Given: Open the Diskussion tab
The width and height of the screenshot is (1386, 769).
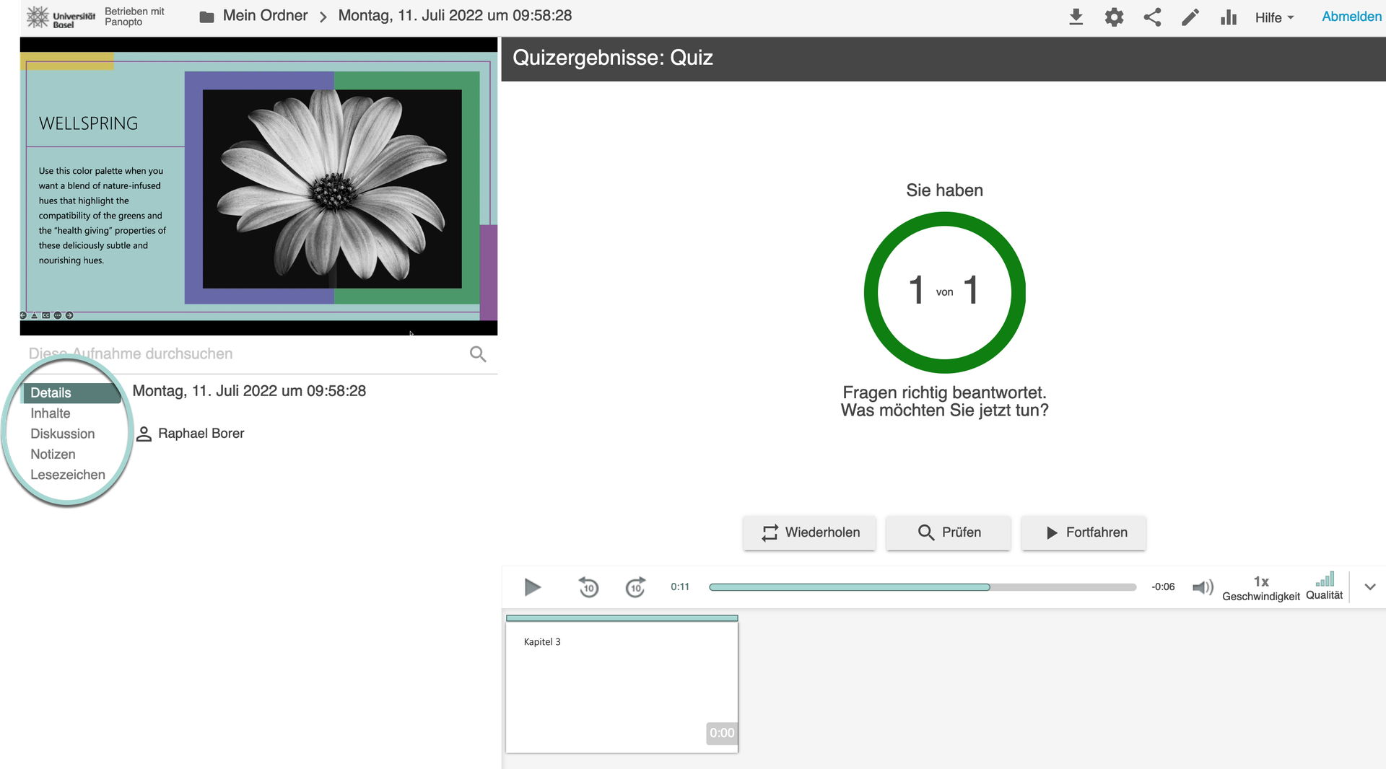Looking at the screenshot, I should click(63, 434).
